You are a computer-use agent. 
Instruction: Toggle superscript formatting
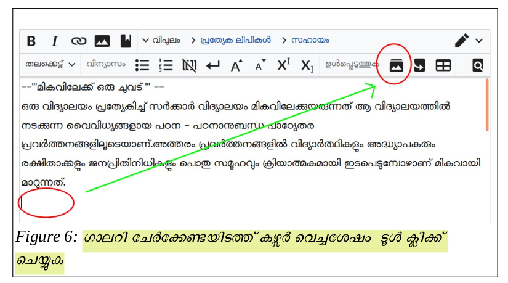[x=283, y=64]
